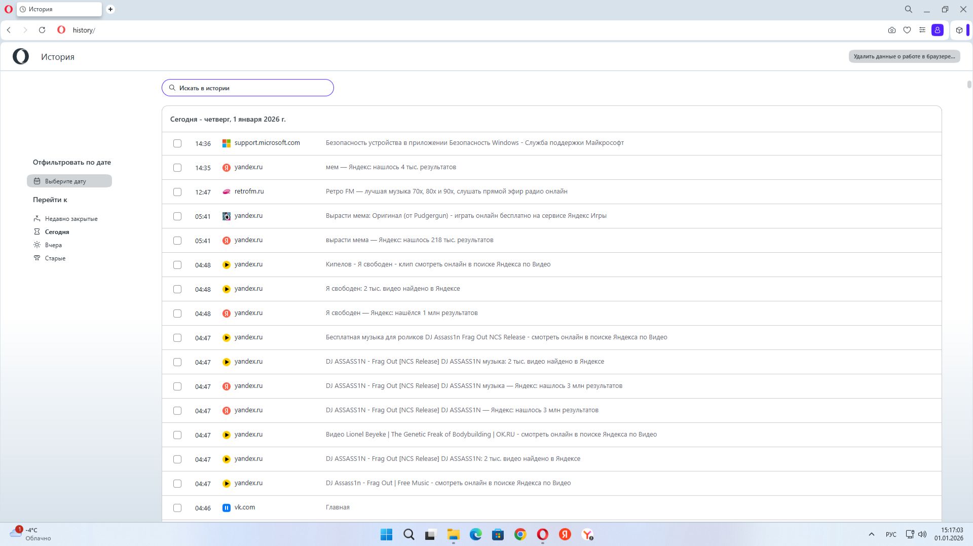The width and height of the screenshot is (973, 546).
Task: Launch File Explorer from taskbar
Action: (453, 535)
